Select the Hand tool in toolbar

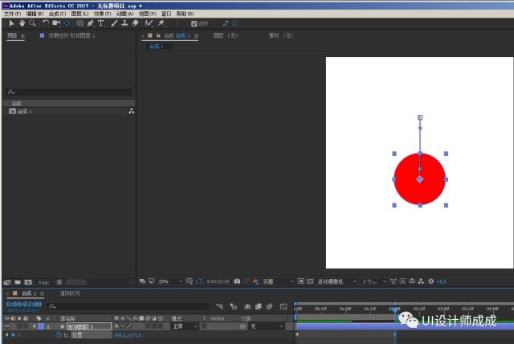(22, 23)
